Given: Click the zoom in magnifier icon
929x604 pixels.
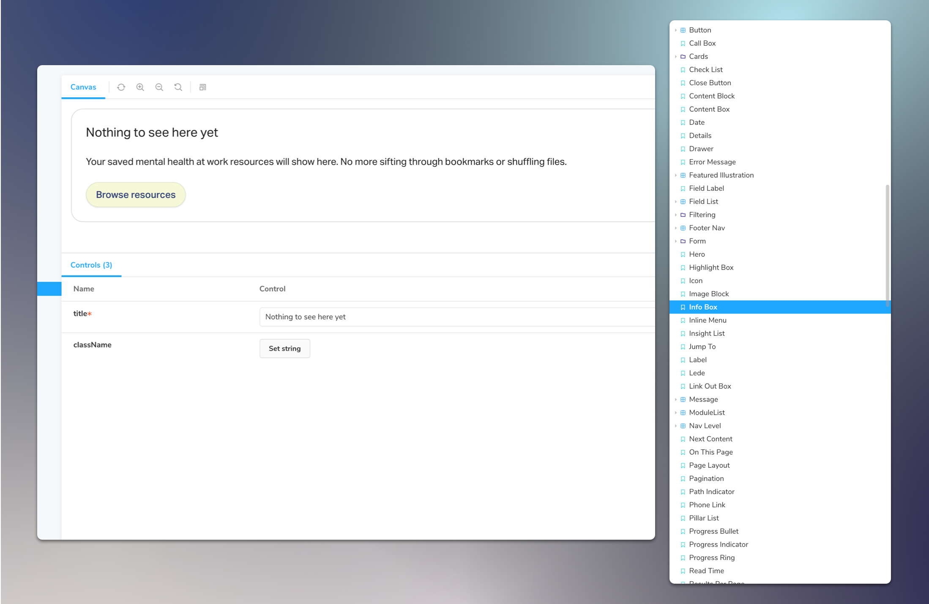Looking at the screenshot, I should click(140, 87).
